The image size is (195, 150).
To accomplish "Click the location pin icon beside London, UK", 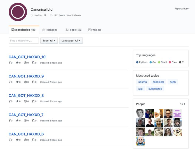I will coord(32,15).
